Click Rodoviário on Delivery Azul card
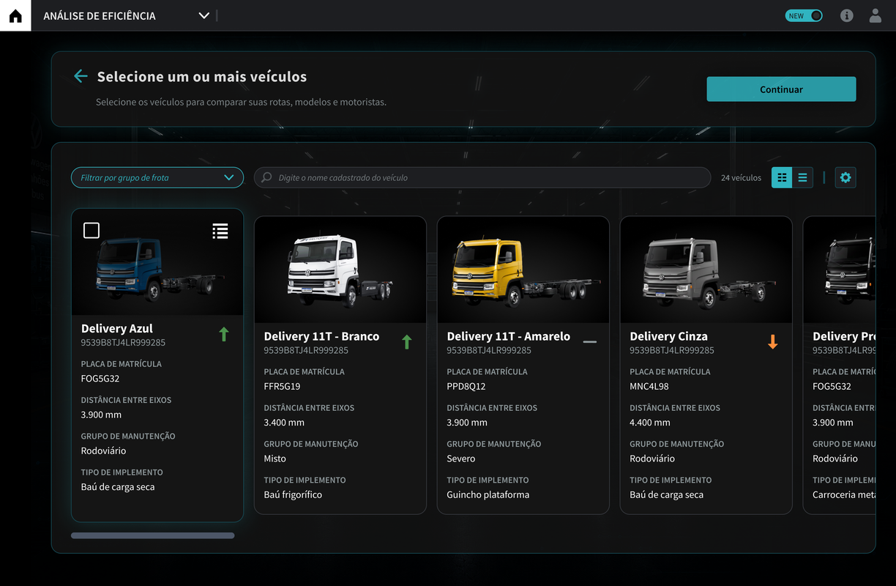Image resolution: width=896 pixels, height=586 pixels. point(103,451)
